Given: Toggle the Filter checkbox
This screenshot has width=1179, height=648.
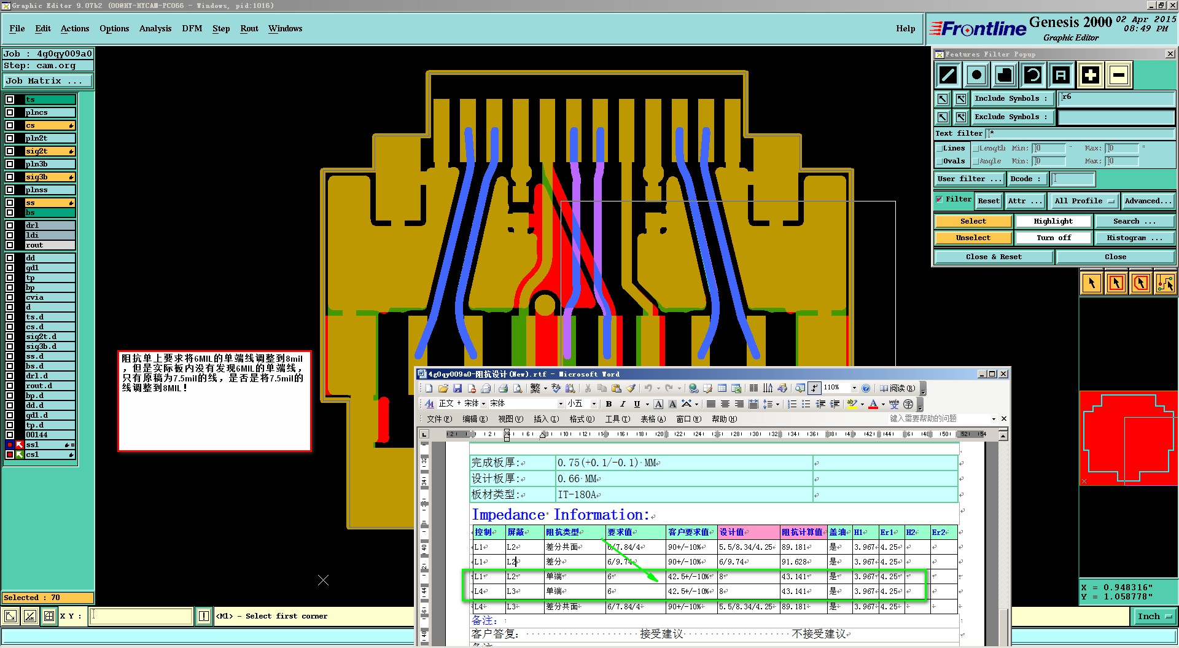Looking at the screenshot, I should [x=940, y=199].
